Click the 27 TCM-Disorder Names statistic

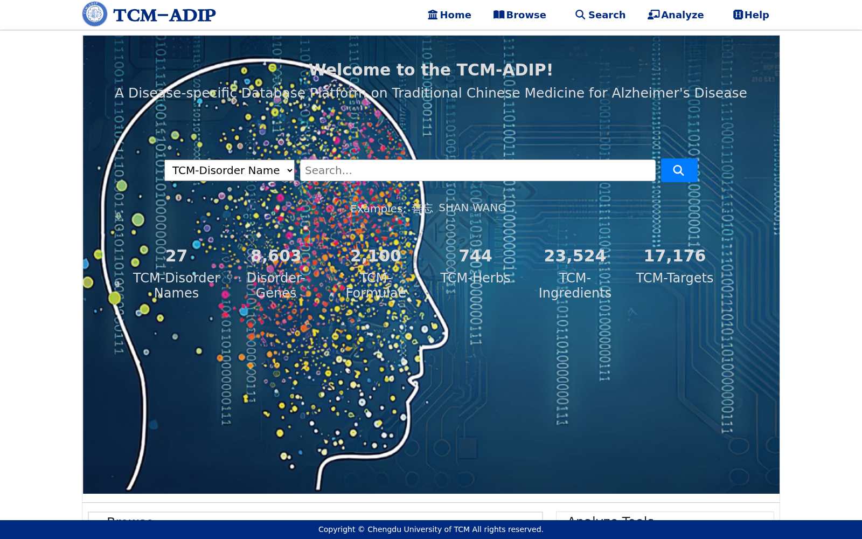(176, 274)
